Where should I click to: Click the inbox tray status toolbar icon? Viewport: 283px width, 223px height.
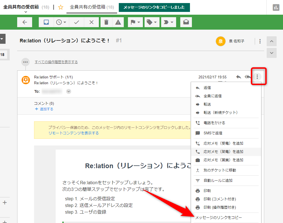coord(46,22)
